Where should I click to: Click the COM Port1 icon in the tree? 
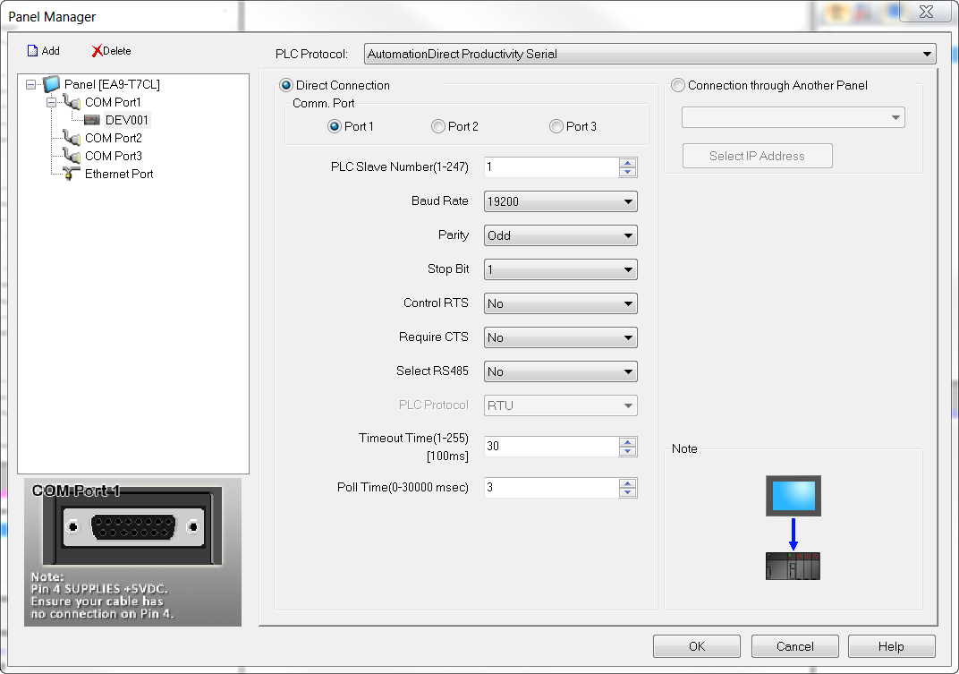point(72,102)
